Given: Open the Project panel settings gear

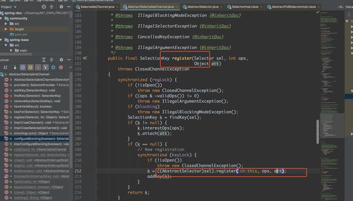Looking at the screenshot, I should (x=61, y=7).
